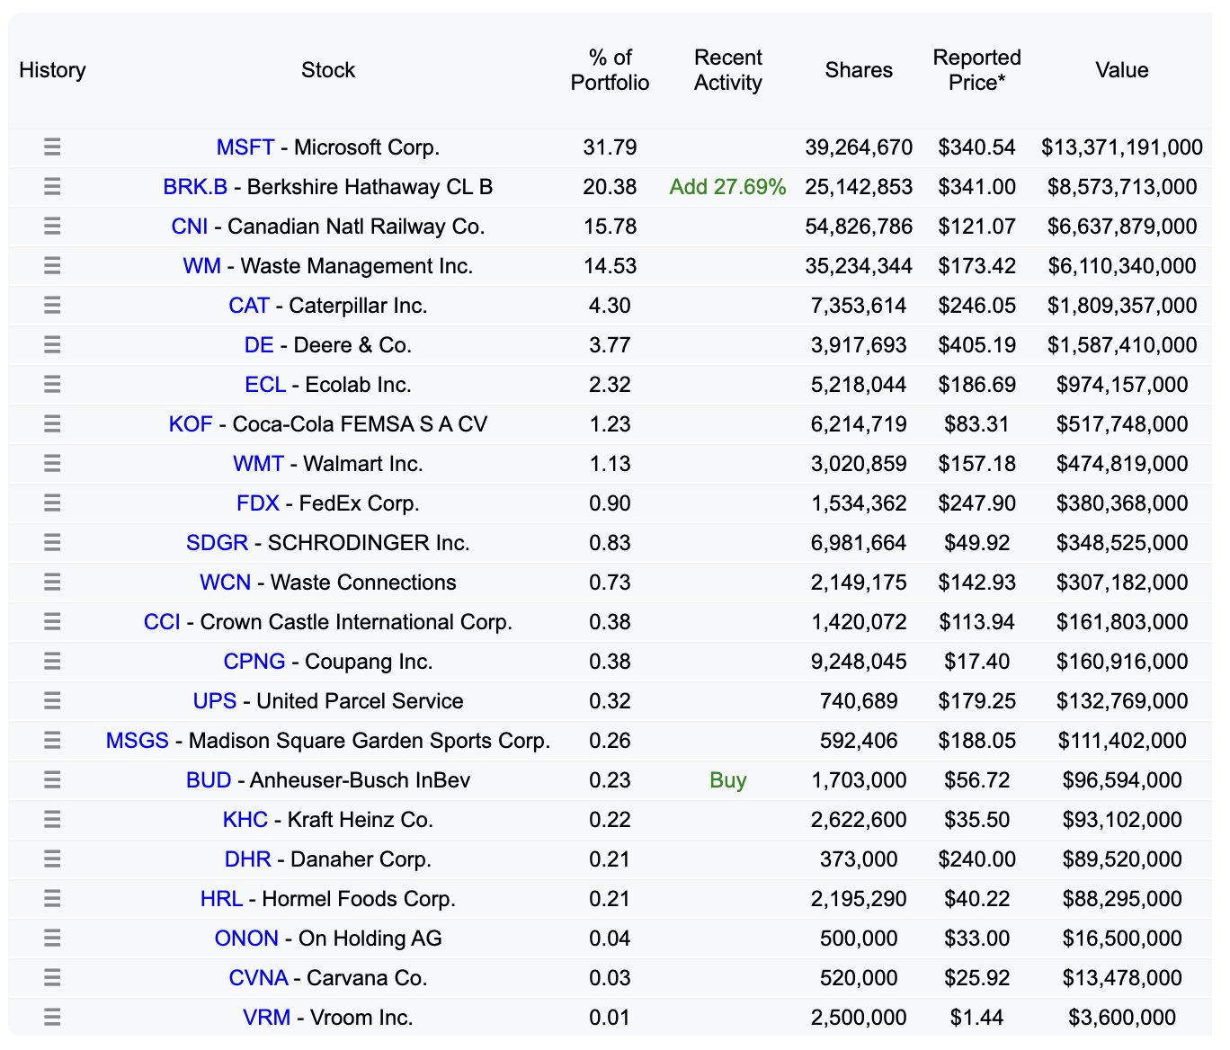Click the MSGS ticker link
Viewport: 1230px width, 1050px height.
(x=137, y=741)
